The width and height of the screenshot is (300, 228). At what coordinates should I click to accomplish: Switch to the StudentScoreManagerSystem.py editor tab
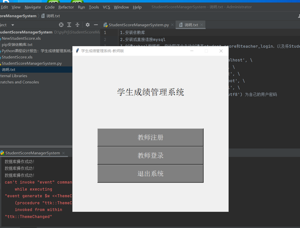click(x=139, y=25)
